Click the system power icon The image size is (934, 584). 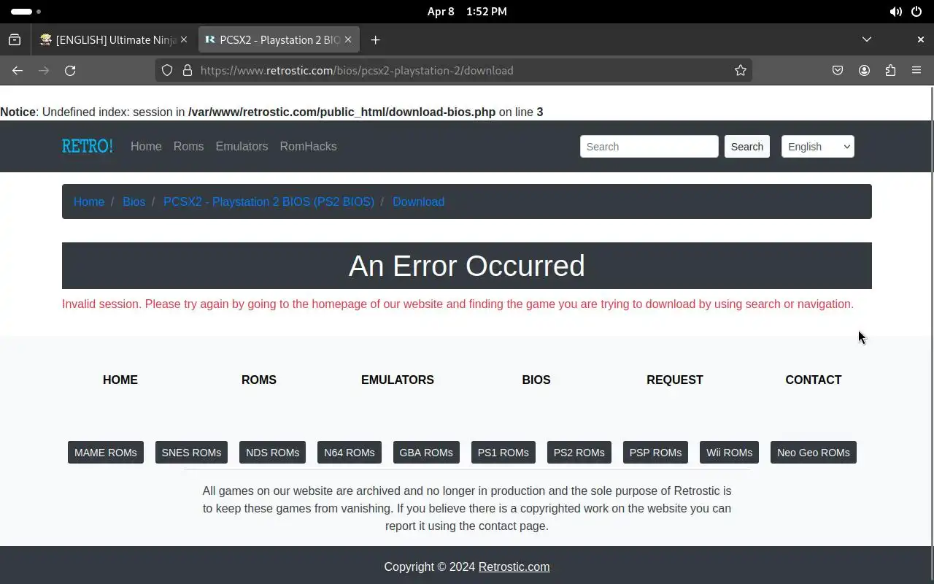pyautogui.click(x=916, y=12)
